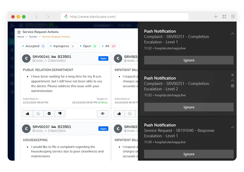Click submitted time 22/11/2025 06:40 PM
Viewport: 244px width, 172px height.
point(36,102)
